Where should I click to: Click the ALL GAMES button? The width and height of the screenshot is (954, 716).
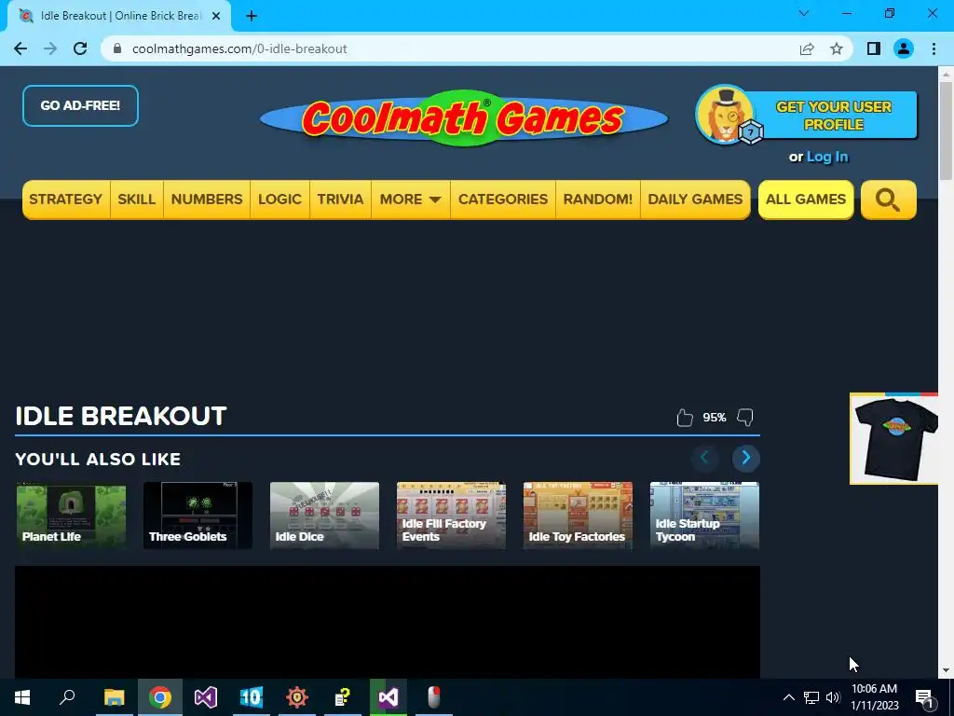pos(806,200)
